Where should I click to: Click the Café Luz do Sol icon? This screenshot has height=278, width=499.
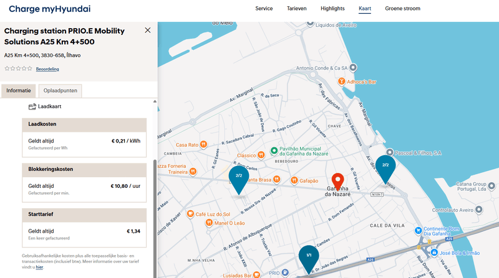click(190, 214)
